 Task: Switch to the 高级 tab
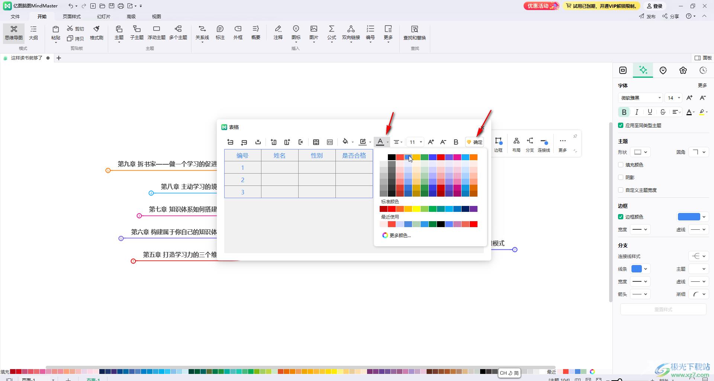(x=131, y=16)
